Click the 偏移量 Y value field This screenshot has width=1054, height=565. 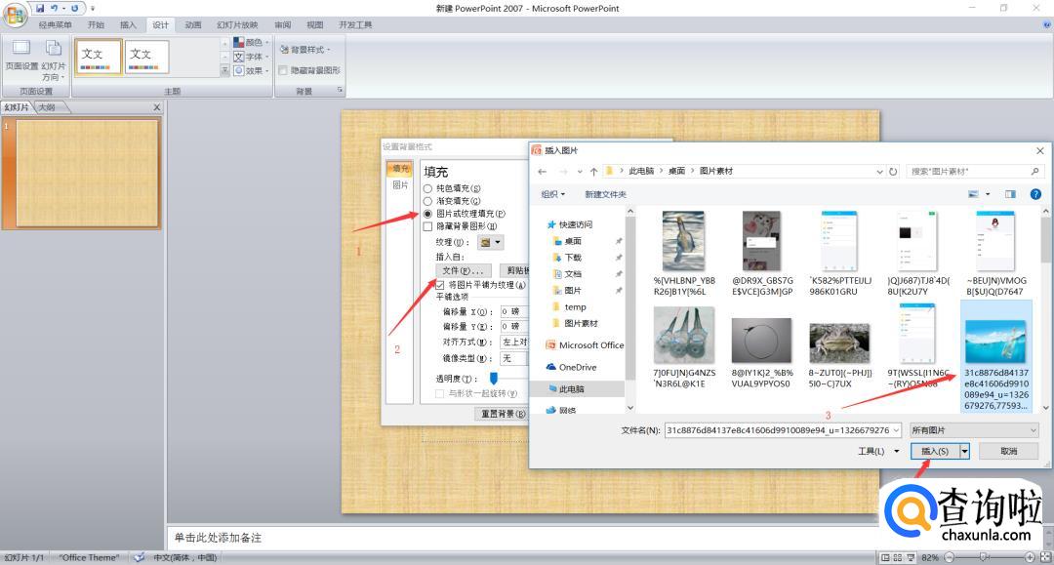click(x=513, y=327)
